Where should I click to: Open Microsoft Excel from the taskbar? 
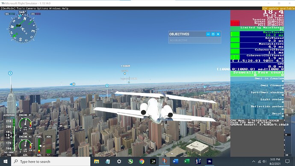[x=187, y=161]
